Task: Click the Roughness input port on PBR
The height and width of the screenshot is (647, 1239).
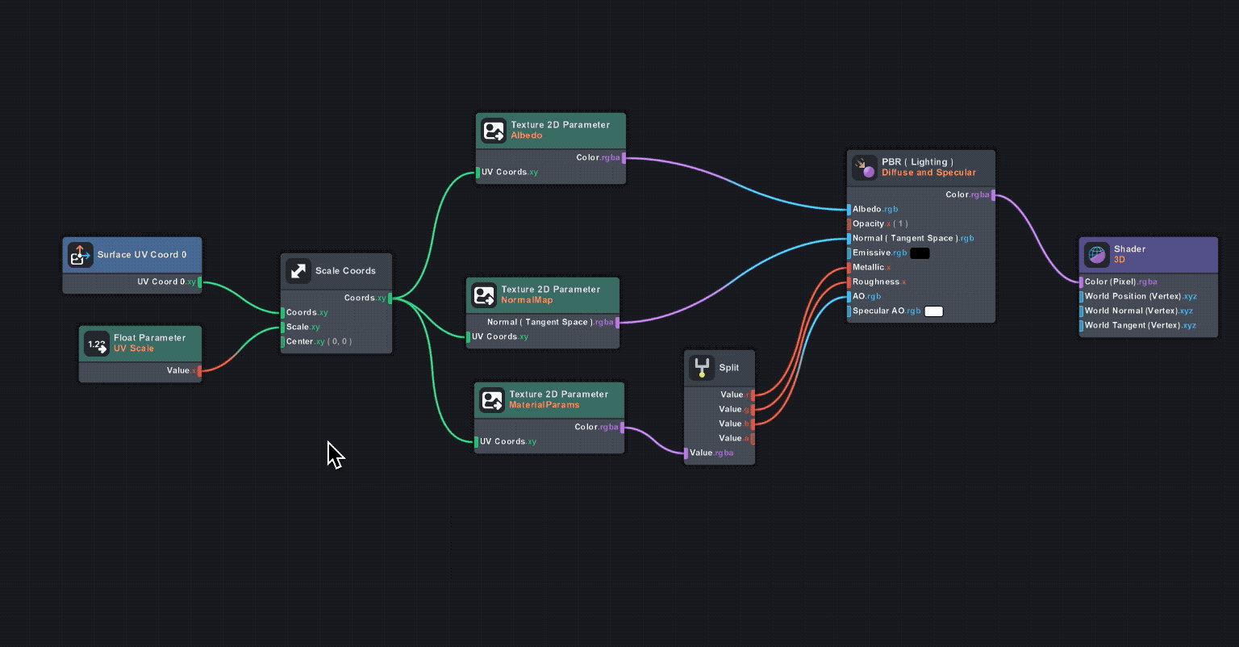Action: (849, 282)
